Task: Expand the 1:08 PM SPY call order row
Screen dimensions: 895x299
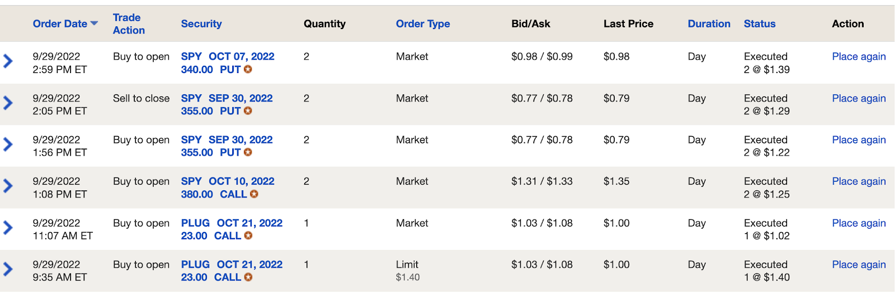Action: tap(8, 186)
